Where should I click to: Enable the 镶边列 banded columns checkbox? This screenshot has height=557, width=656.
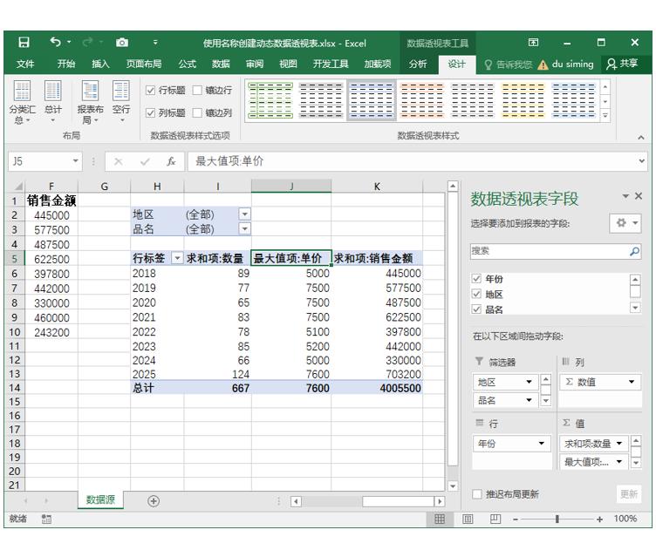(197, 113)
